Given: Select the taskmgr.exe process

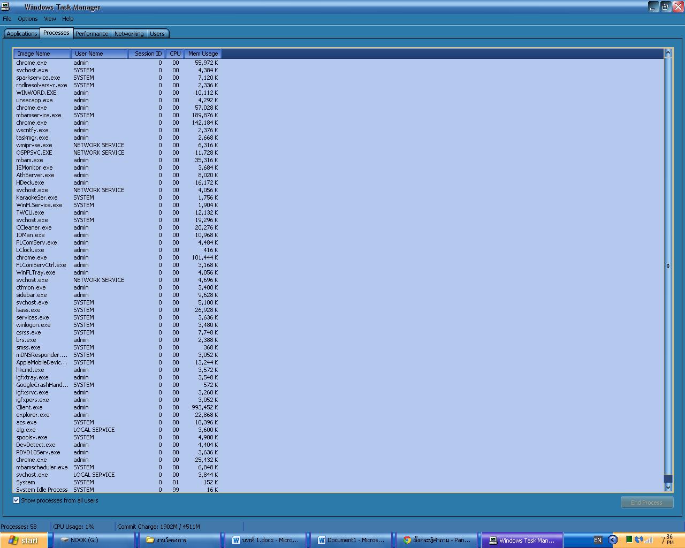Looking at the screenshot, I should point(117,138).
